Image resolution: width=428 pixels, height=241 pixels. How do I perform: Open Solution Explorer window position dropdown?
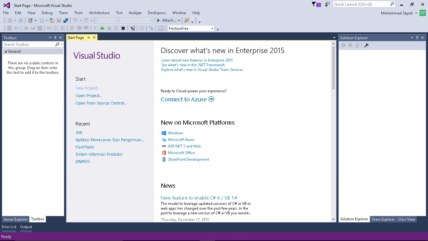point(412,38)
